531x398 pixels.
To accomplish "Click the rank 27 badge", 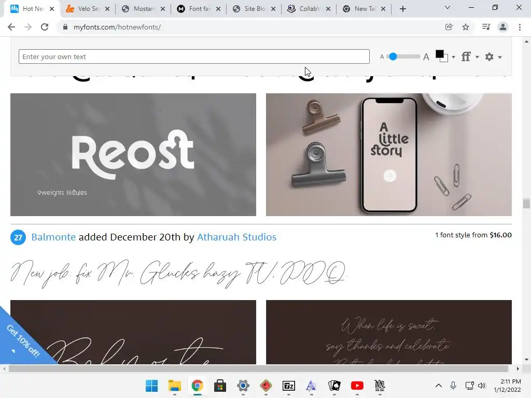I will (18, 237).
